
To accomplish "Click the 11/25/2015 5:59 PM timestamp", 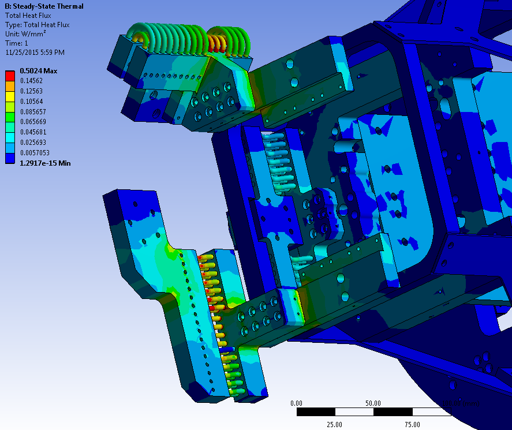I will tap(36, 52).
